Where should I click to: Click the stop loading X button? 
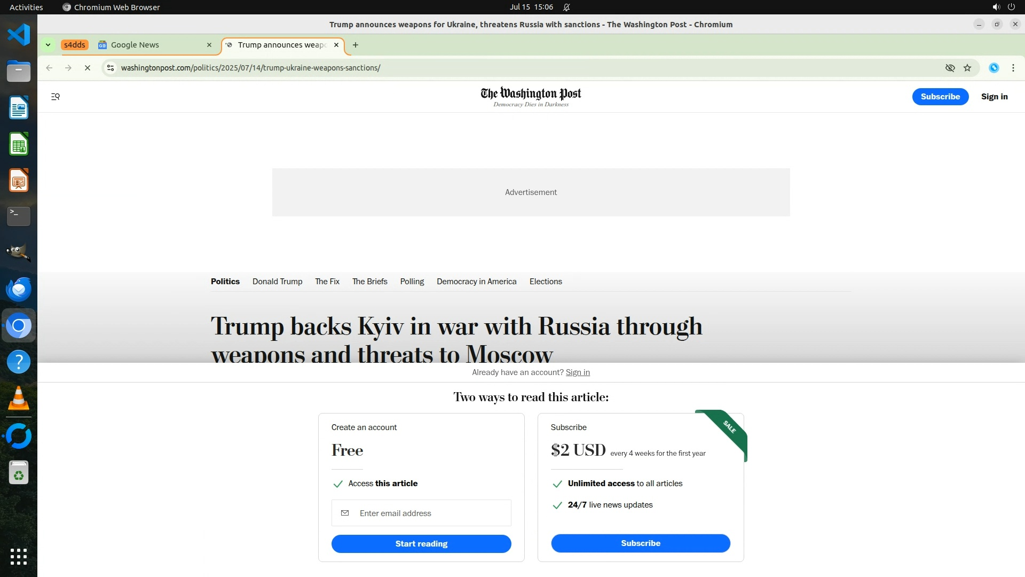88,68
